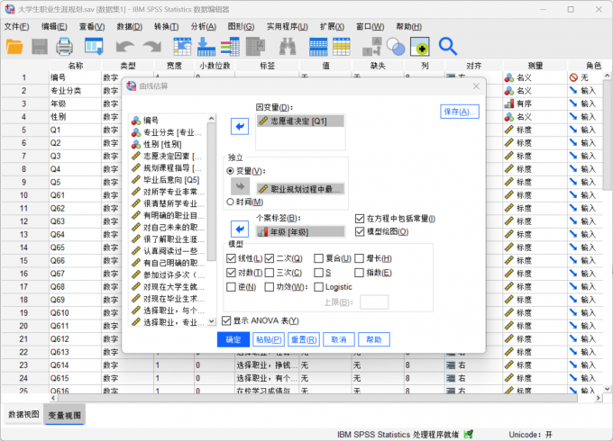Open the 转换(T) menu

pyautogui.click(x=167, y=26)
